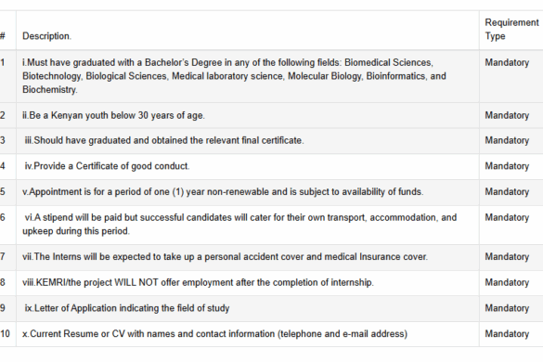Select the stipend and upkeep requirement row
Screen dimensions: 543x362
[271, 225]
